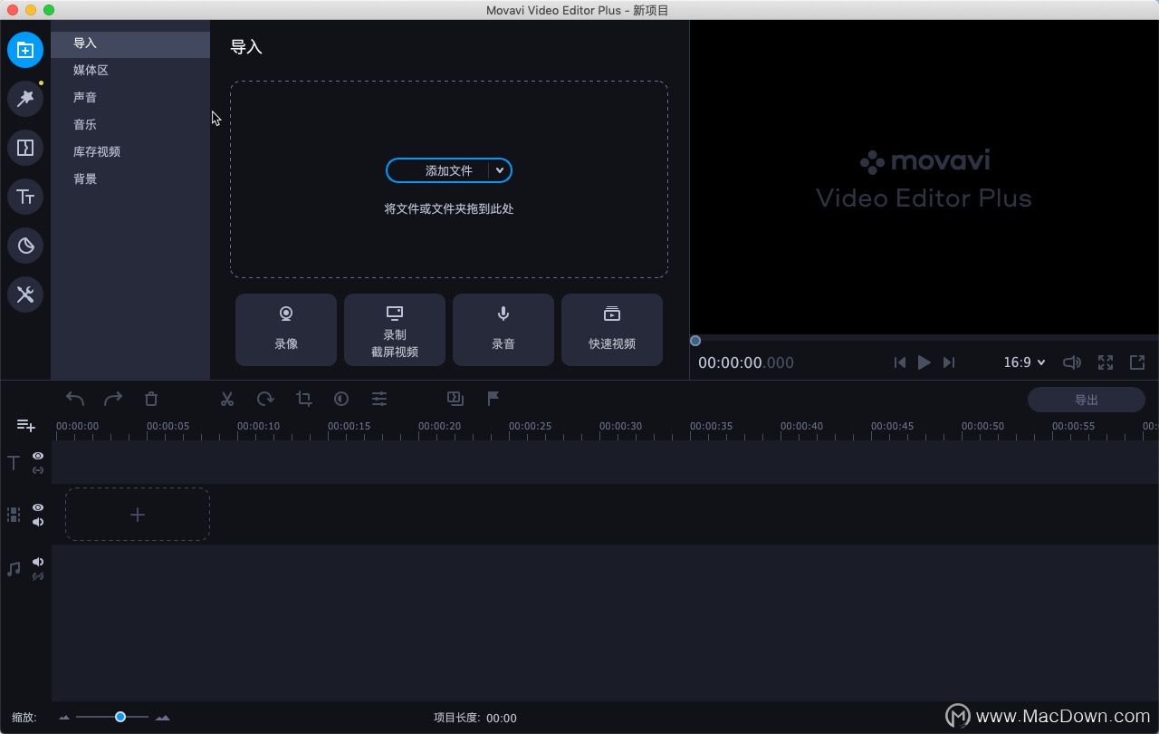1159x734 pixels.
Task: Click the Rotate clip icon
Action: coord(265,399)
